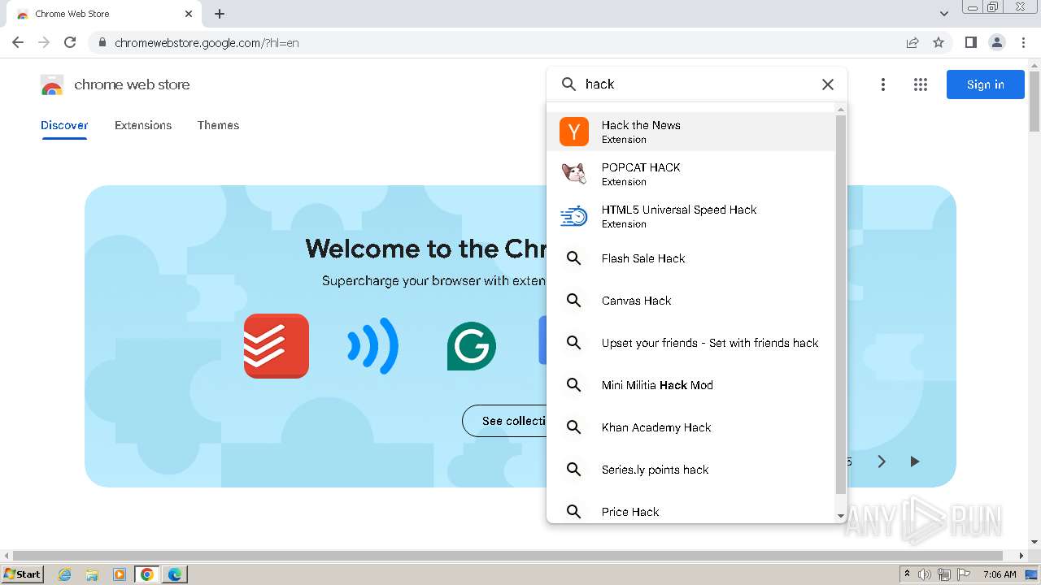Open Microsoft Edge from taskbar
The image size is (1041, 585).
(174, 574)
